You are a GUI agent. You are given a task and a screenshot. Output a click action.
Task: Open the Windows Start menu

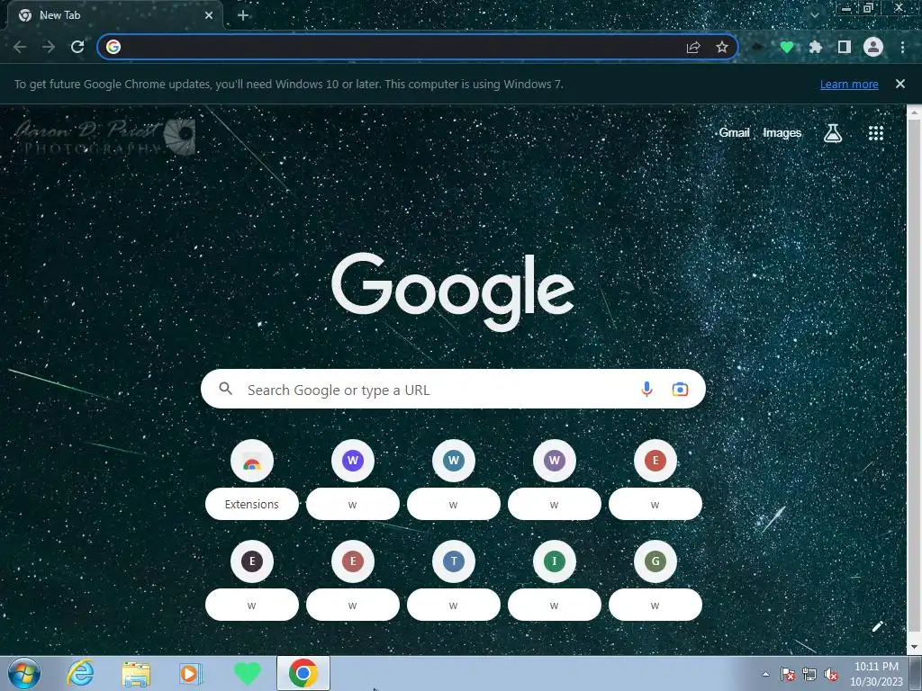(24, 673)
